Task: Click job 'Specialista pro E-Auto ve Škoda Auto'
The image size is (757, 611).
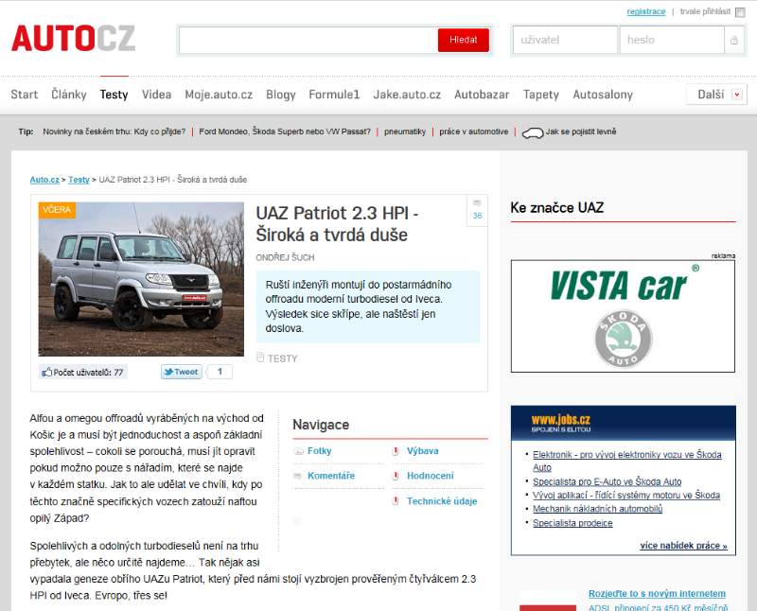Action: point(607,481)
